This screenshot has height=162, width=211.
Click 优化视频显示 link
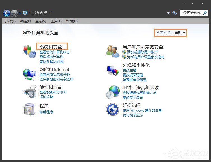point(133,115)
